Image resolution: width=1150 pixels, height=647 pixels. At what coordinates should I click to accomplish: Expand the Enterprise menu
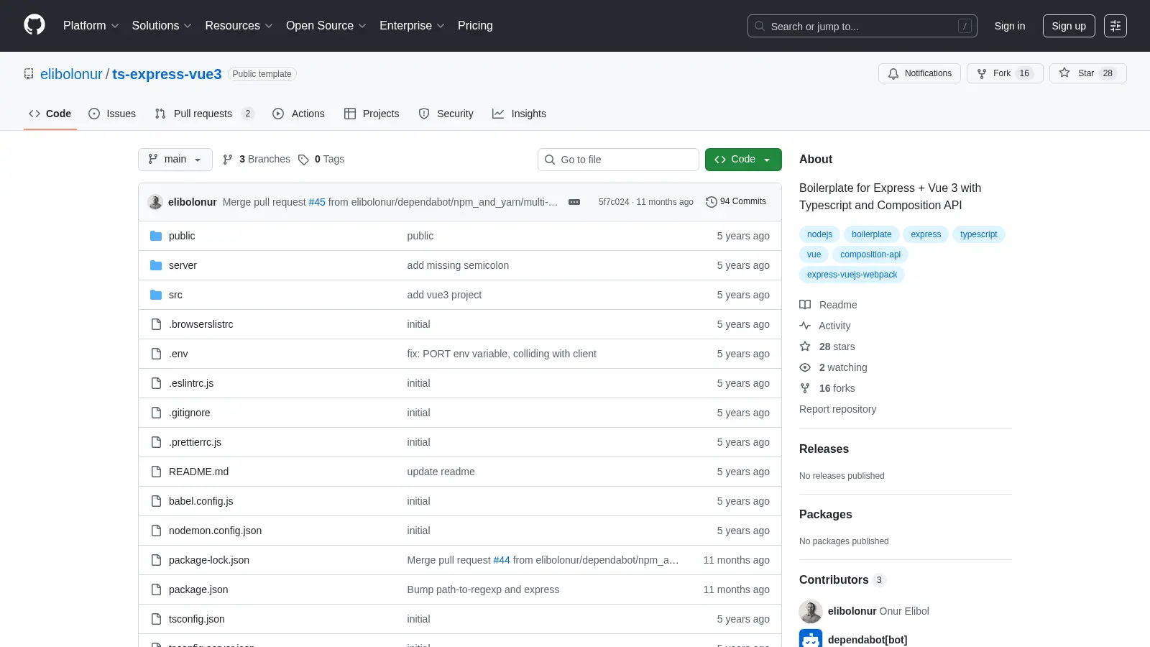[412, 26]
